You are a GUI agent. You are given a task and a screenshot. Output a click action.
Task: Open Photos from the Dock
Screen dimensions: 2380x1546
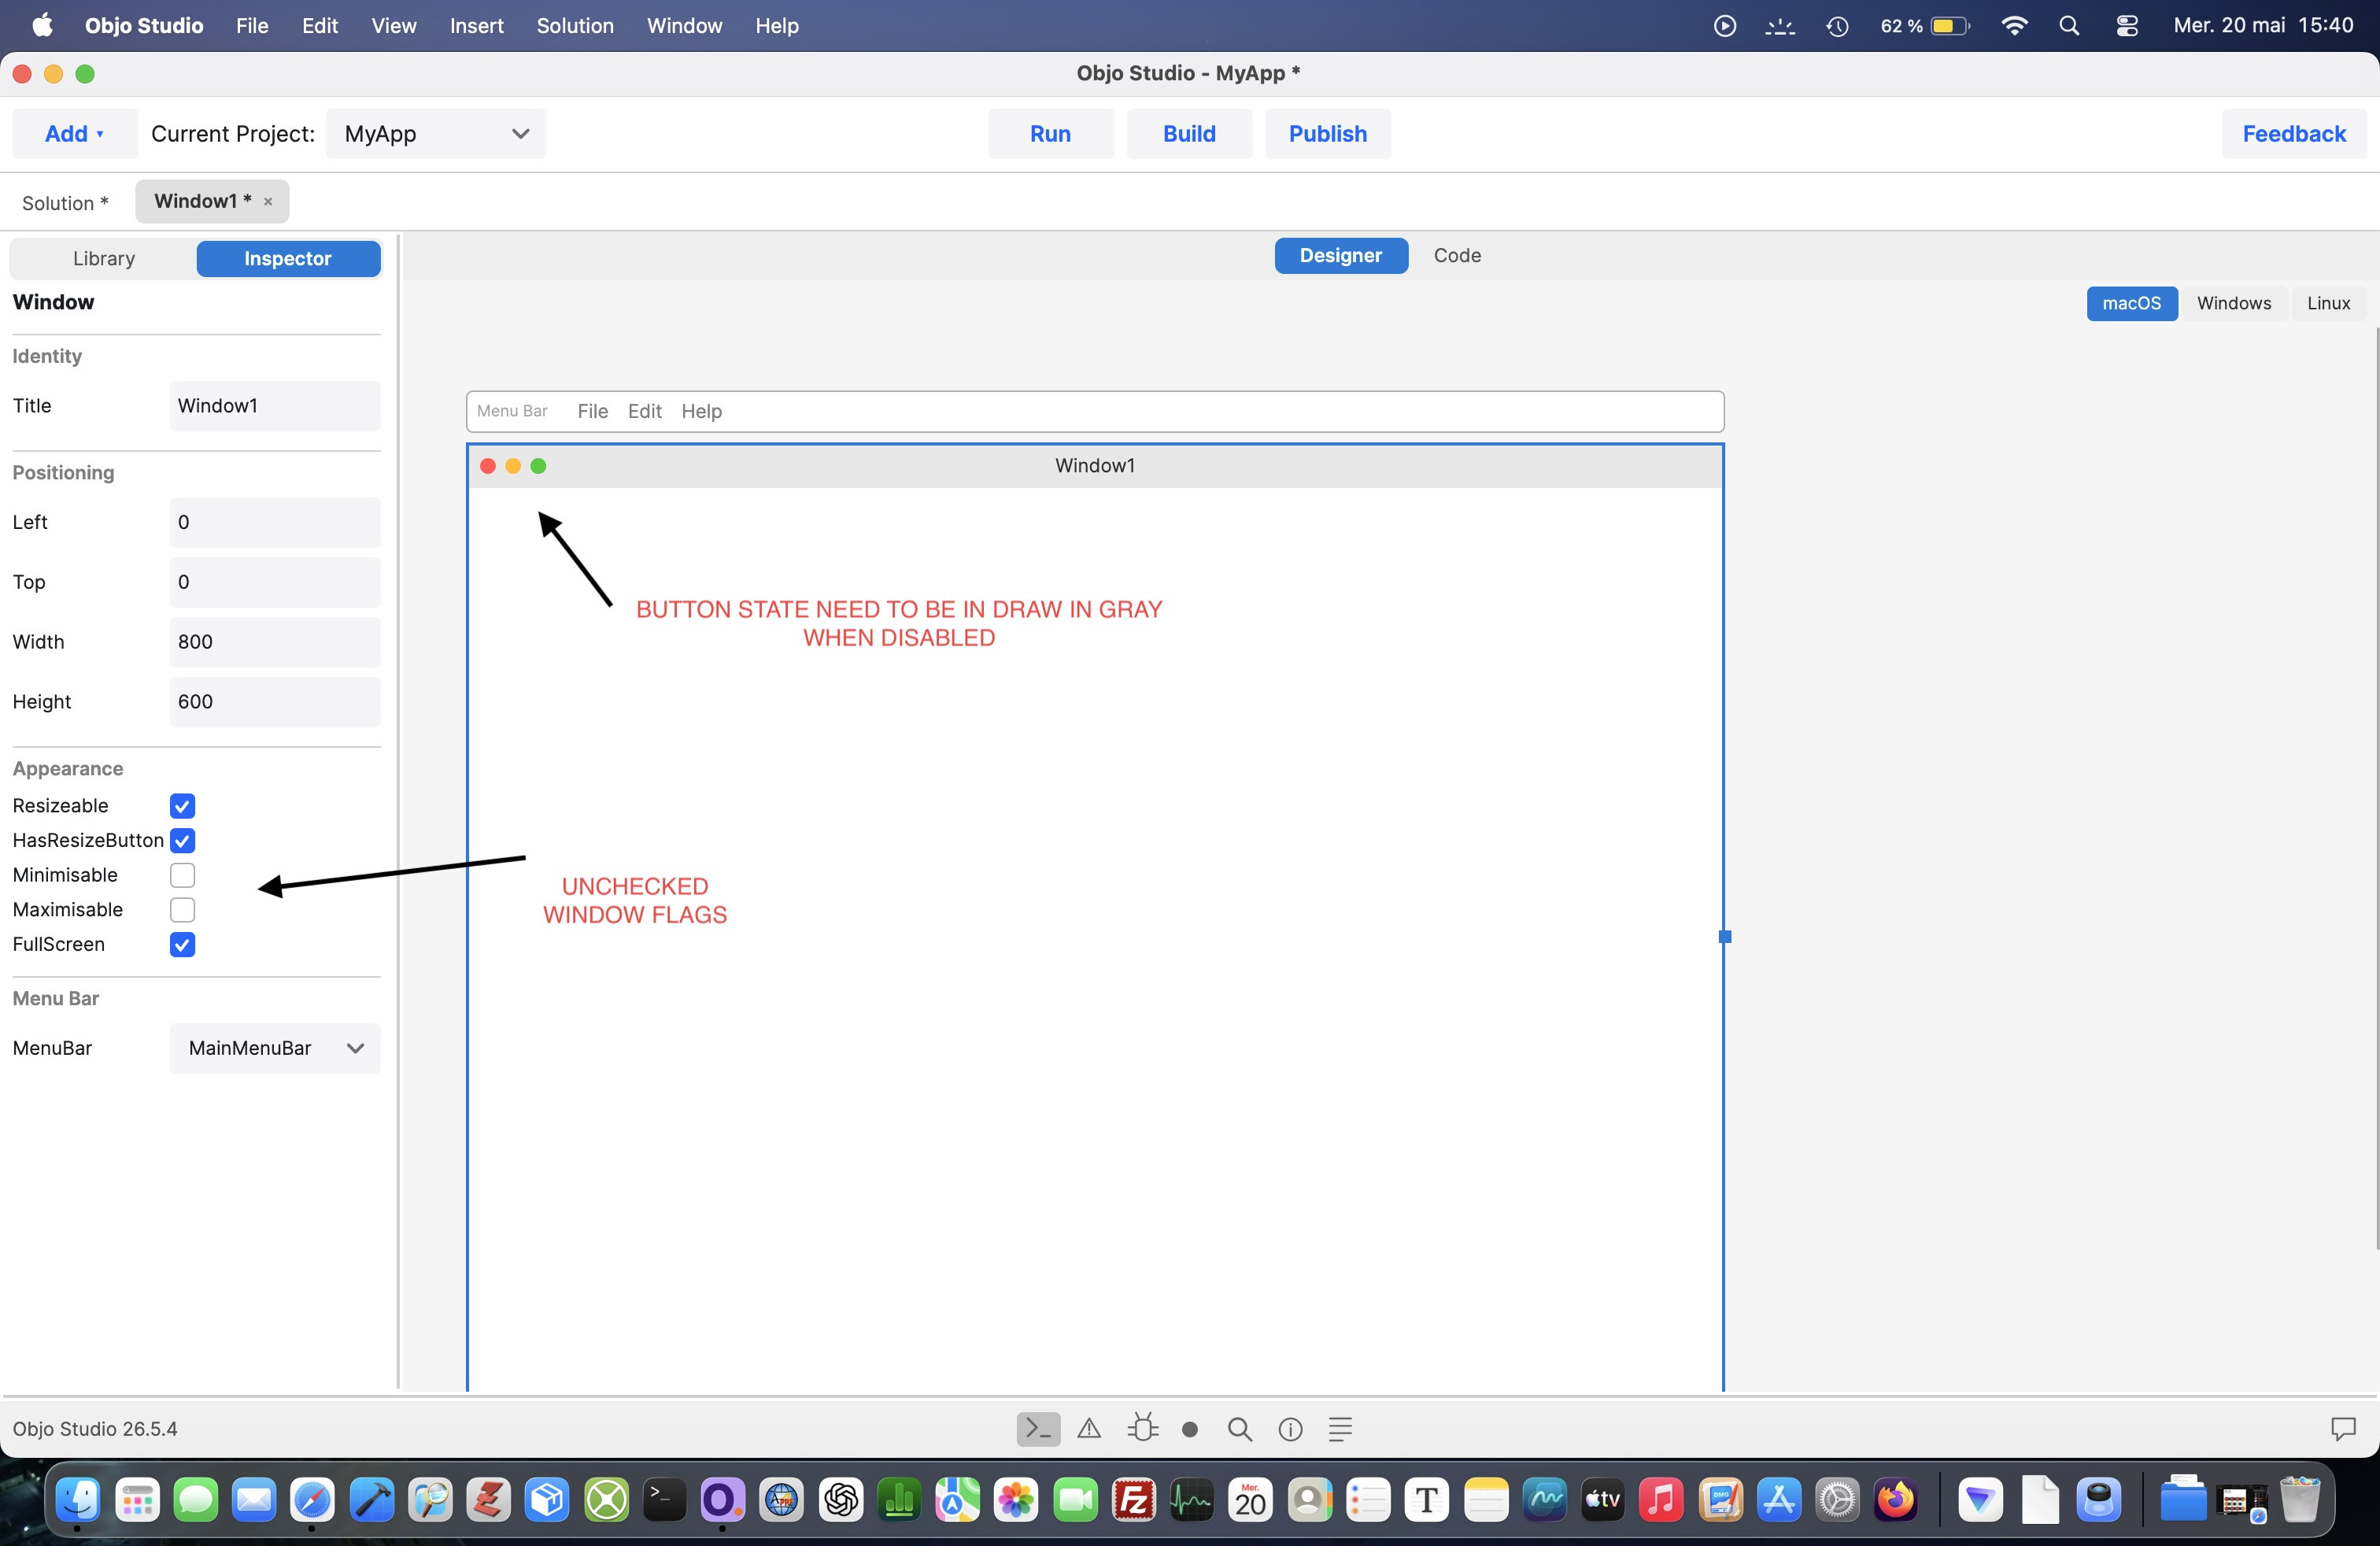click(1016, 1500)
